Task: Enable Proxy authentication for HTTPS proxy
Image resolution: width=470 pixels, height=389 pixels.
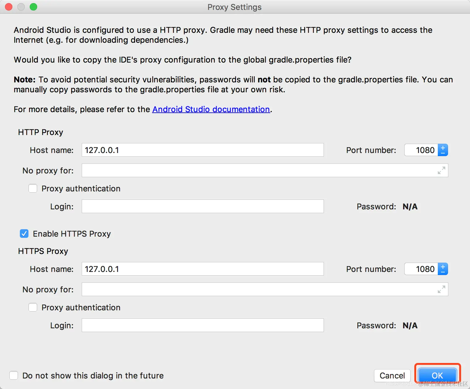Action: coord(33,307)
